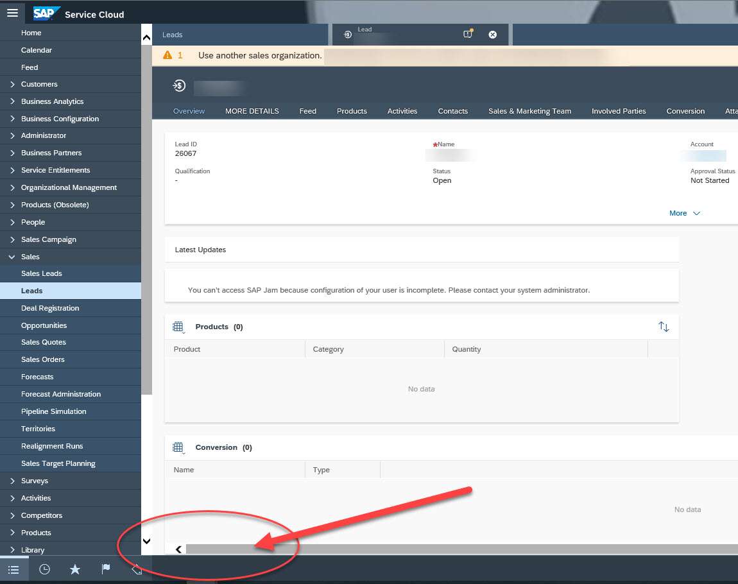Expand Sales Campaign
This screenshot has height=584, width=738.
(71, 239)
